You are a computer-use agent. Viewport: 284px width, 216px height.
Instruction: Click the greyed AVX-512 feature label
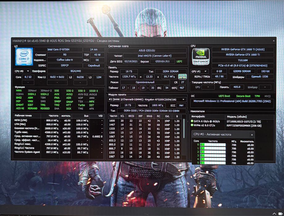click(x=83, y=94)
